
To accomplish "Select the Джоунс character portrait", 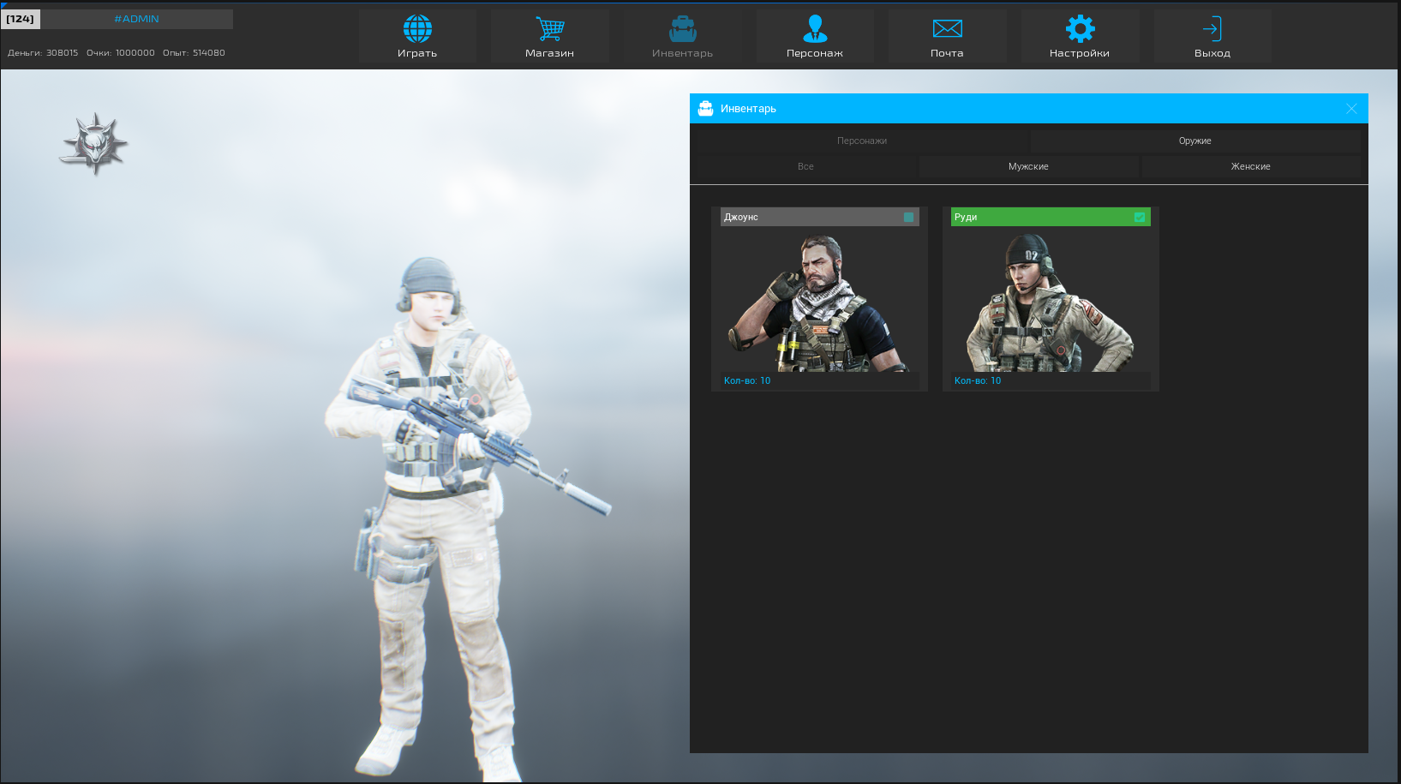I will pyautogui.click(x=819, y=300).
